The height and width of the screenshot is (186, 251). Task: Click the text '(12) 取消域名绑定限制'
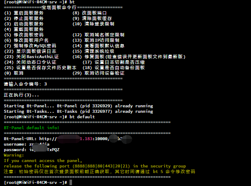click(99, 35)
